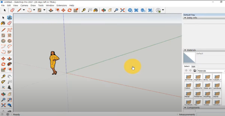Open the Shape tool dropdown arrow

(44, 10)
